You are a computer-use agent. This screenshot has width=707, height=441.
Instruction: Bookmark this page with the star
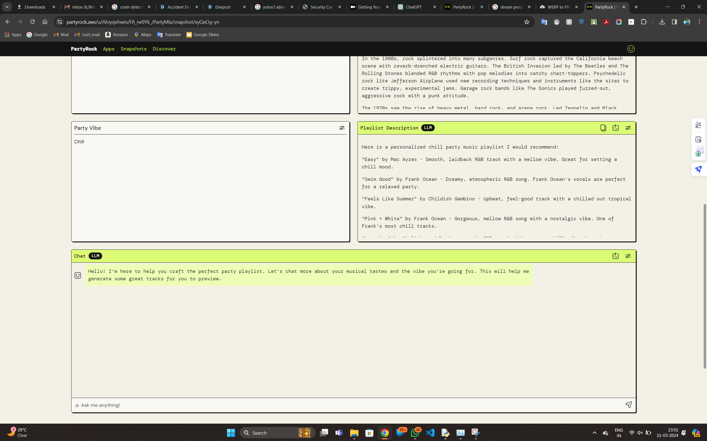tap(526, 22)
